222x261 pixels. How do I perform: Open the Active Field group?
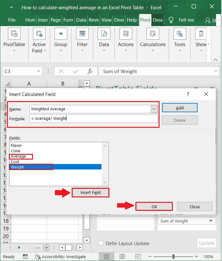click(39, 40)
